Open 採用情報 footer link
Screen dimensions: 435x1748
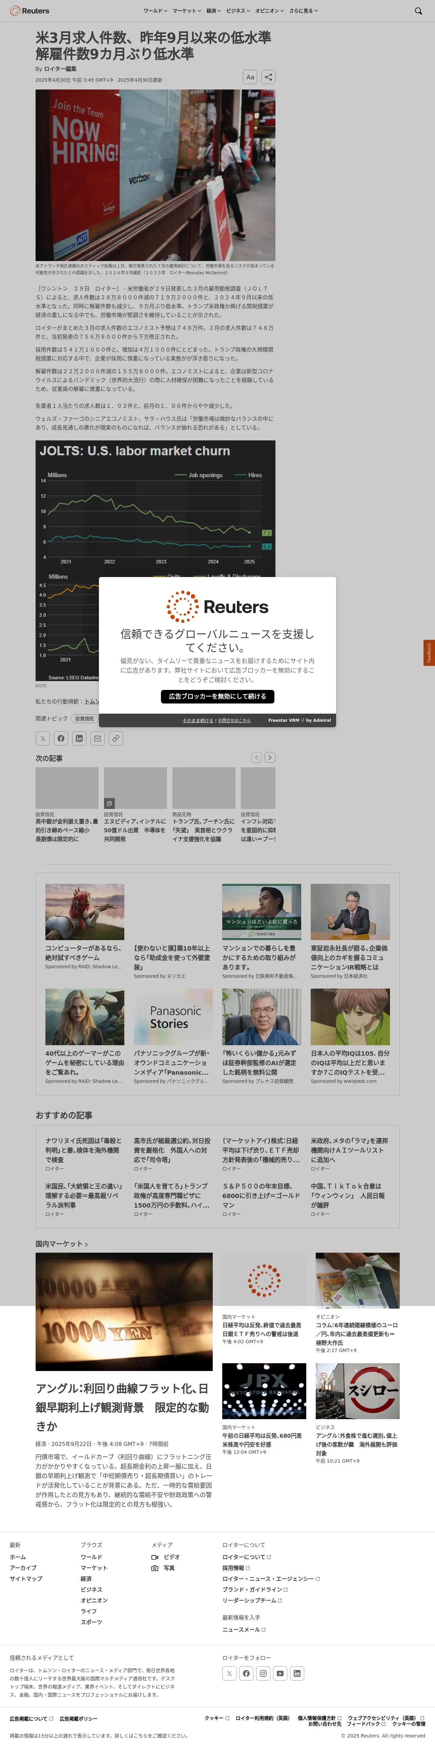pos(236,1568)
